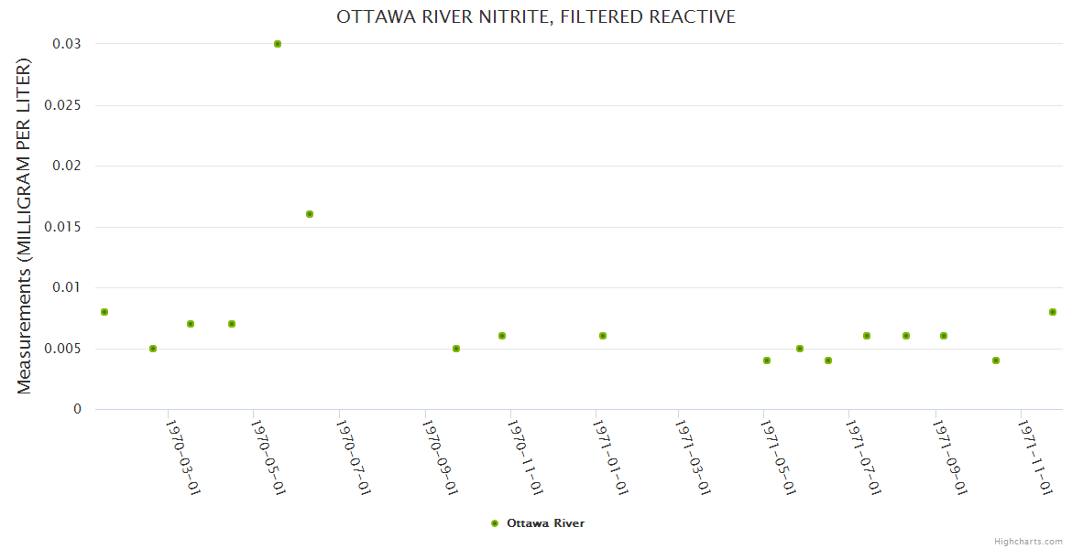This screenshot has width=1072, height=549.
Task: Select the data point at 0.016
Action: tap(310, 214)
